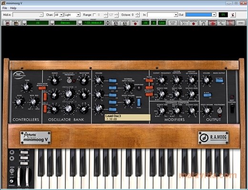Click the Chorus toolbar icon
This screenshot has height=190, width=248.
click(221, 23)
